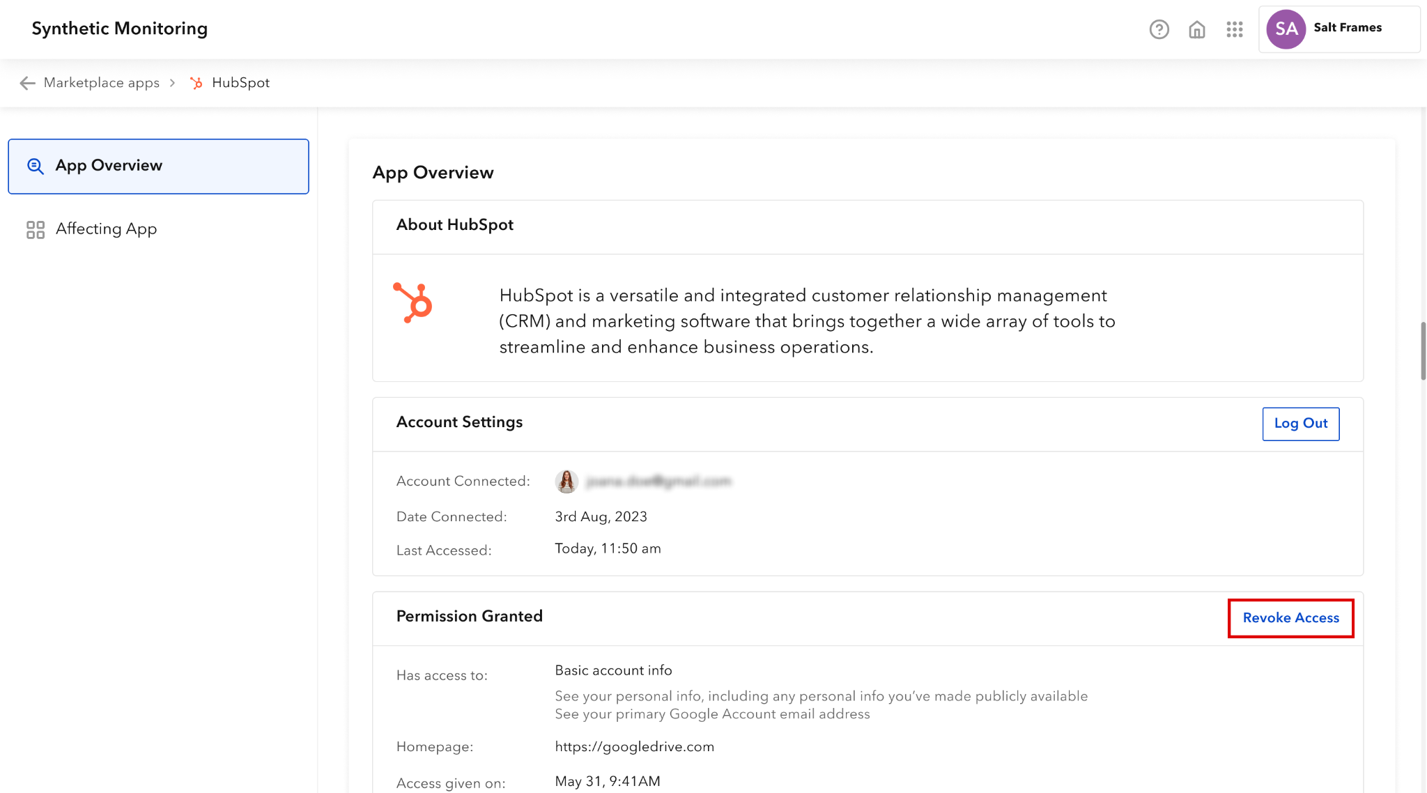Screen dimensions: 1427x793
Task: Open the googledrive.com homepage link
Action: pyautogui.click(x=634, y=747)
